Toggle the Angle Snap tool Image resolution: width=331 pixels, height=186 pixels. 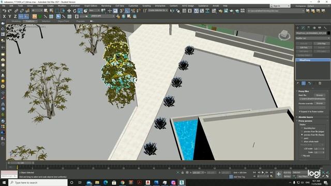point(127,10)
